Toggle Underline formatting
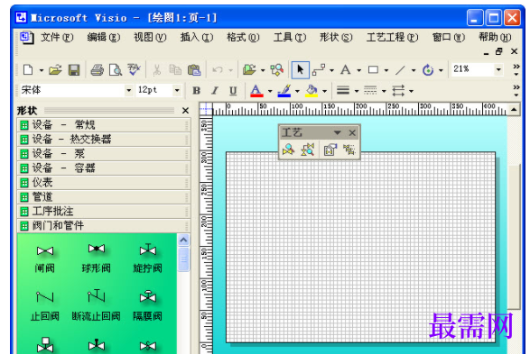 click(x=233, y=90)
